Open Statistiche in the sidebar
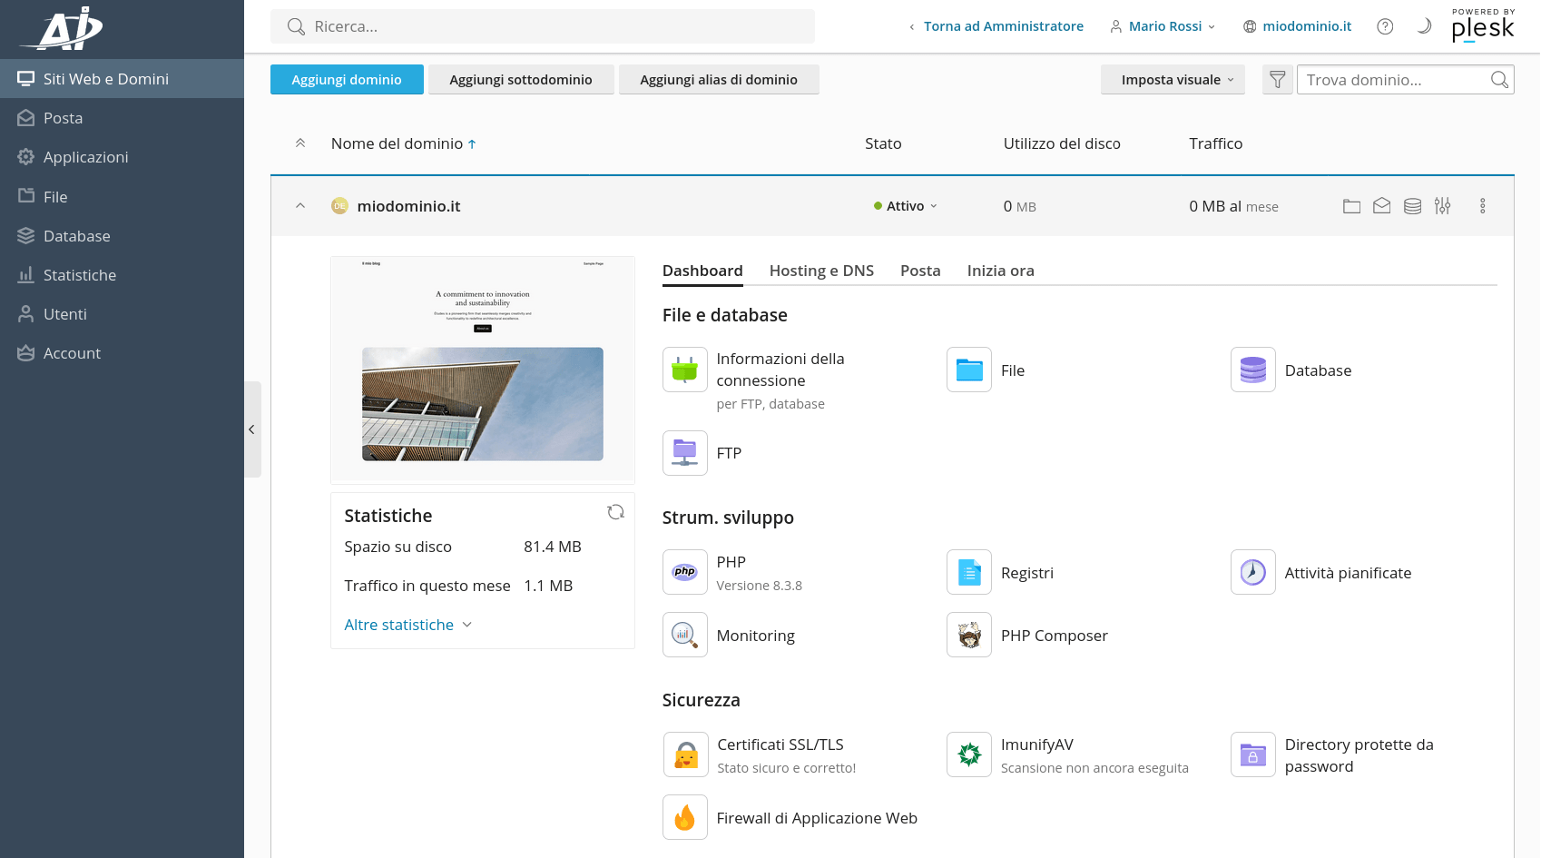Viewport: 1541px width, 858px height. (x=122, y=275)
